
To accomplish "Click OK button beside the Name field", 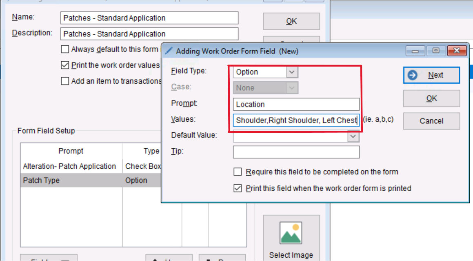I will pos(291,21).
